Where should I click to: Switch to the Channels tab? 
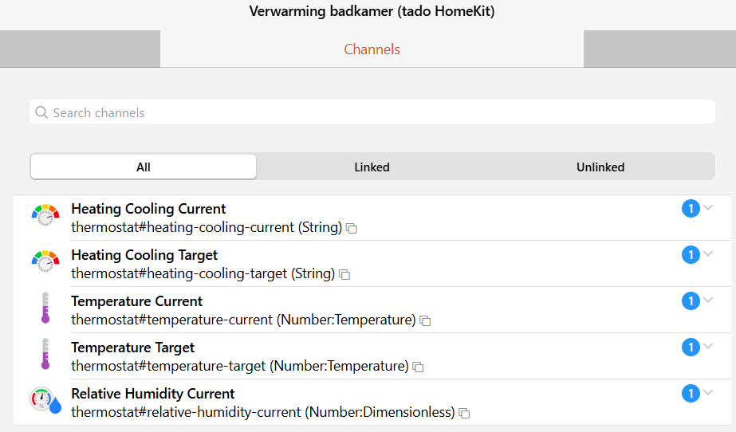(372, 49)
